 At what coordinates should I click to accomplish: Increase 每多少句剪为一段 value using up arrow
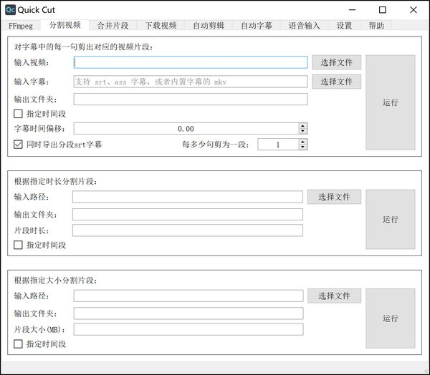point(303,142)
